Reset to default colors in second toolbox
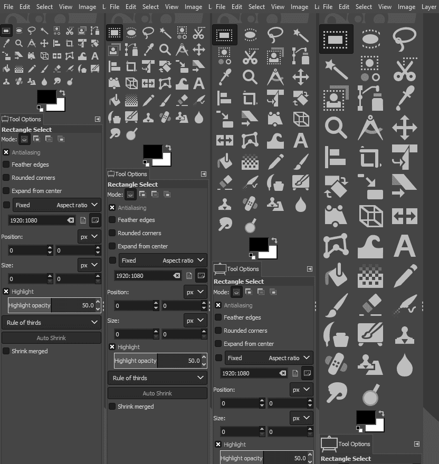Image resolution: width=439 pixels, height=464 pixels. coord(146,163)
